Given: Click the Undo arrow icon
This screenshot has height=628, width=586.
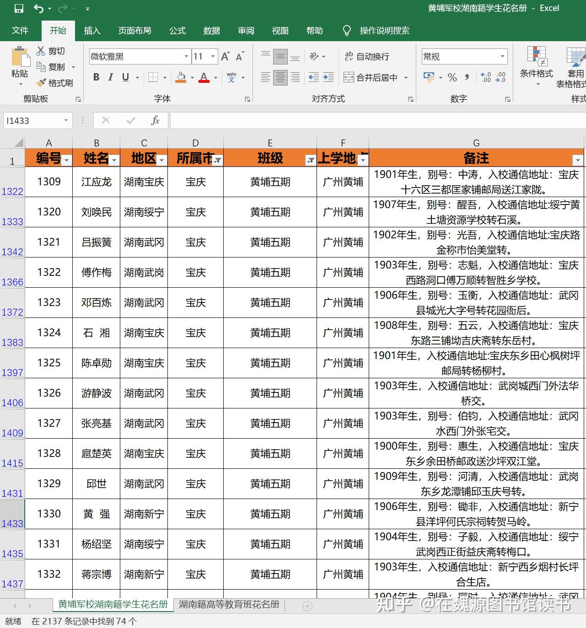Looking at the screenshot, I should (39, 9).
